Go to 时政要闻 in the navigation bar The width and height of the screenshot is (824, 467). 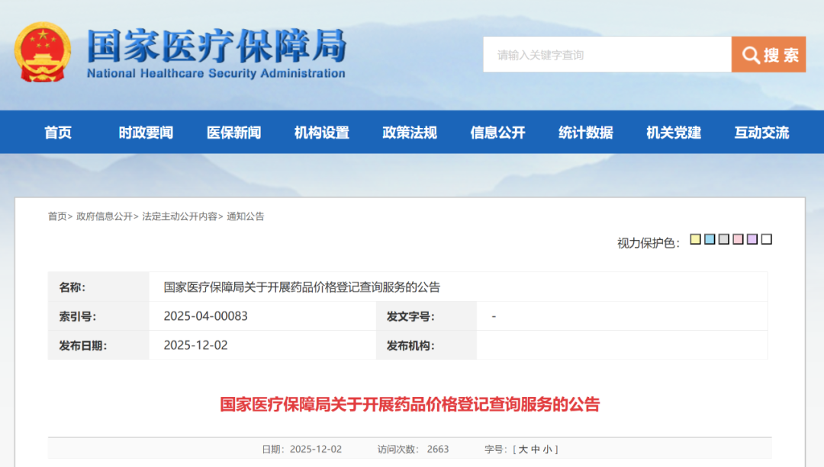[x=146, y=133]
